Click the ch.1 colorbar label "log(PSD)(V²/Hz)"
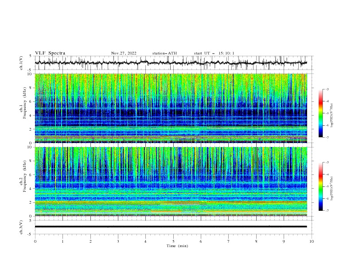Screen dimensions: 351x271 [x=332, y=116]
